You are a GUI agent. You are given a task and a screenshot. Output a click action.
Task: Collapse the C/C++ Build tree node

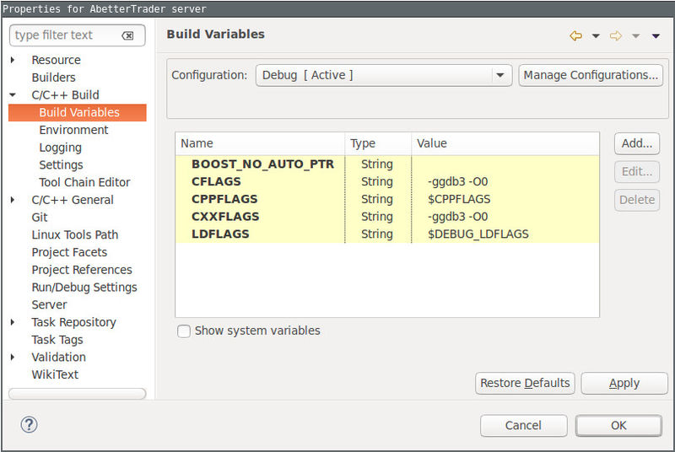coord(13,94)
